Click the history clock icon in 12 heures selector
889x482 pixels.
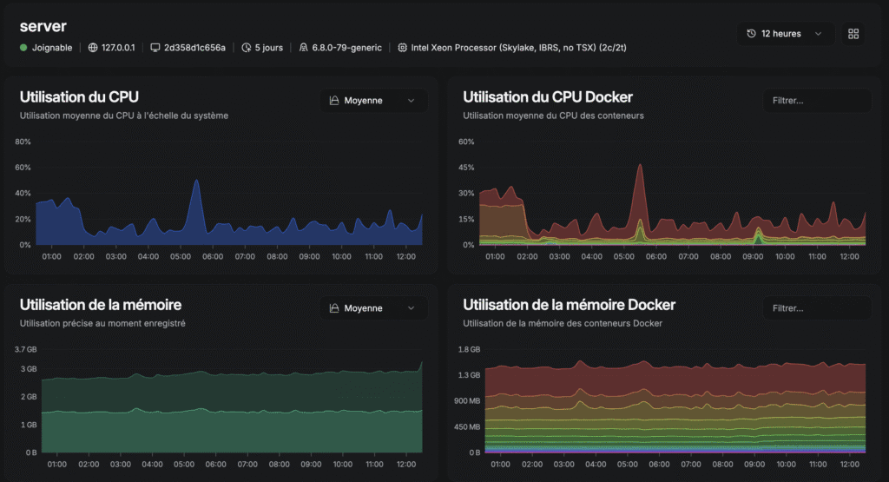pyautogui.click(x=751, y=34)
